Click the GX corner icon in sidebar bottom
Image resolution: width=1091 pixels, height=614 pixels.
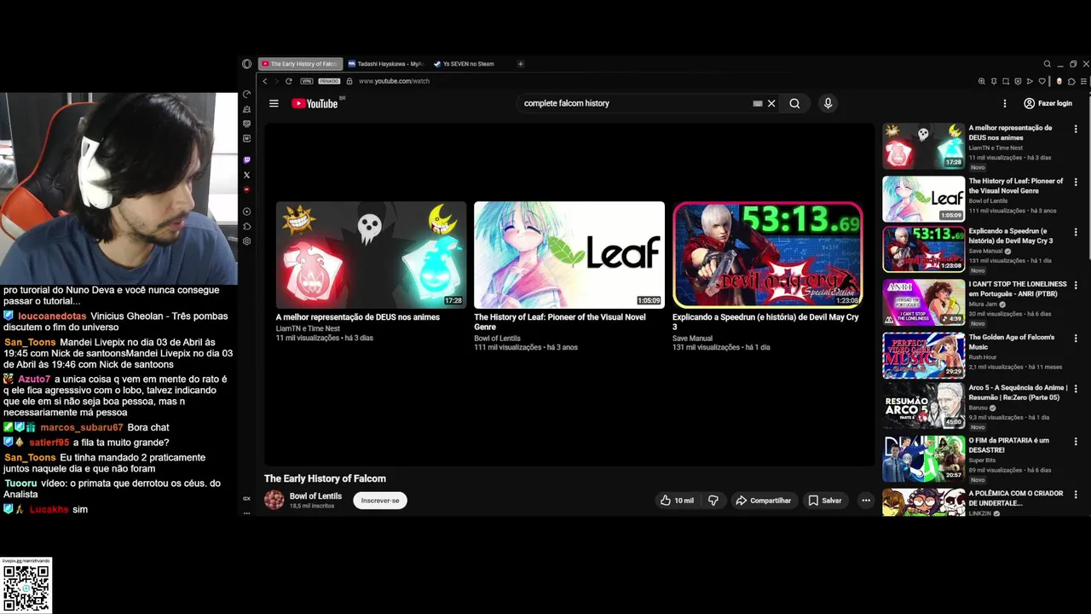(247, 499)
